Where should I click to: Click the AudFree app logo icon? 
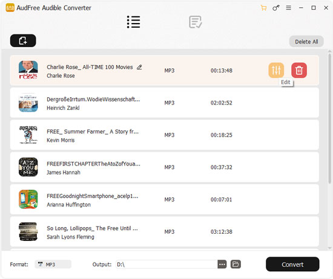[10, 8]
